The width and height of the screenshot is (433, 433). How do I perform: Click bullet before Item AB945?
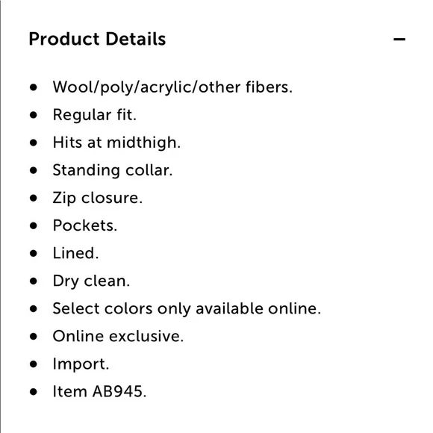(34, 392)
